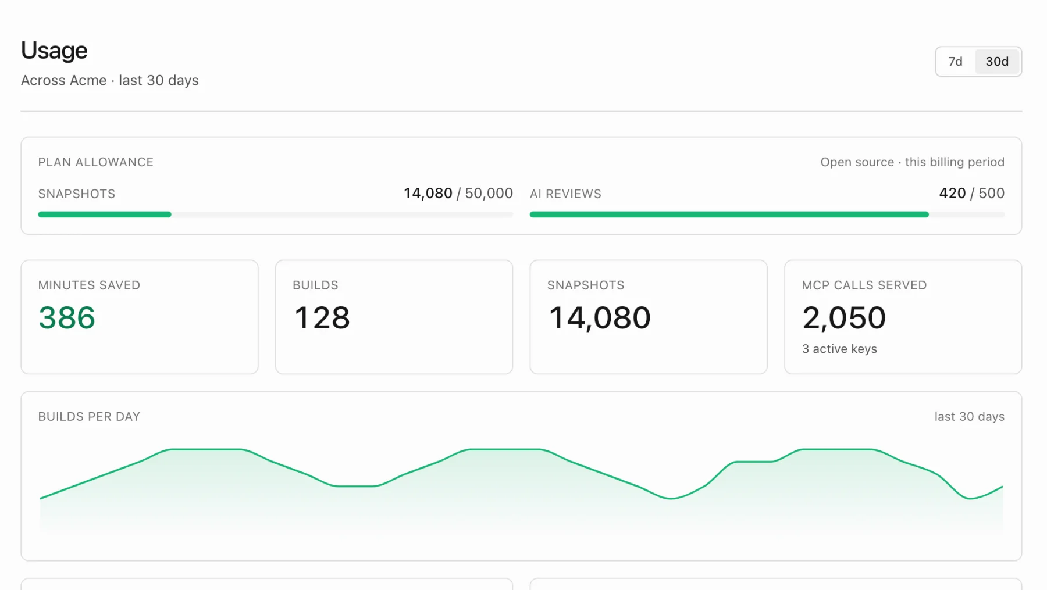Click the BUILDS card label

click(315, 285)
